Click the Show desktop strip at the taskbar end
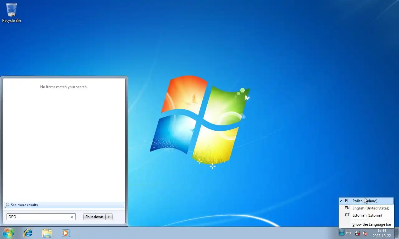The height and width of the screenshot is (239, 399). click(x=397, y=233)
